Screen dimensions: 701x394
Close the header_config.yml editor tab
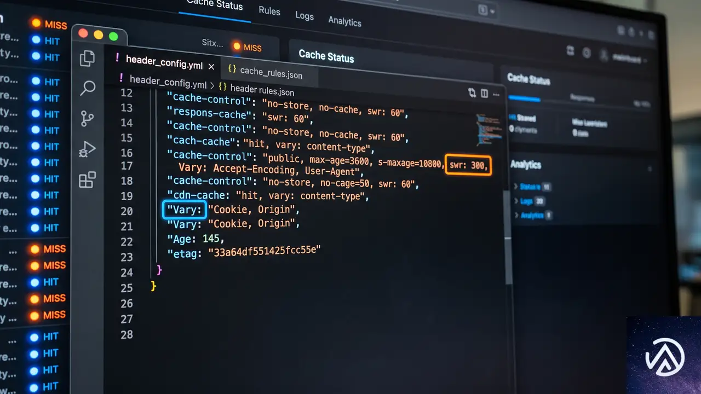pos(211,67)
